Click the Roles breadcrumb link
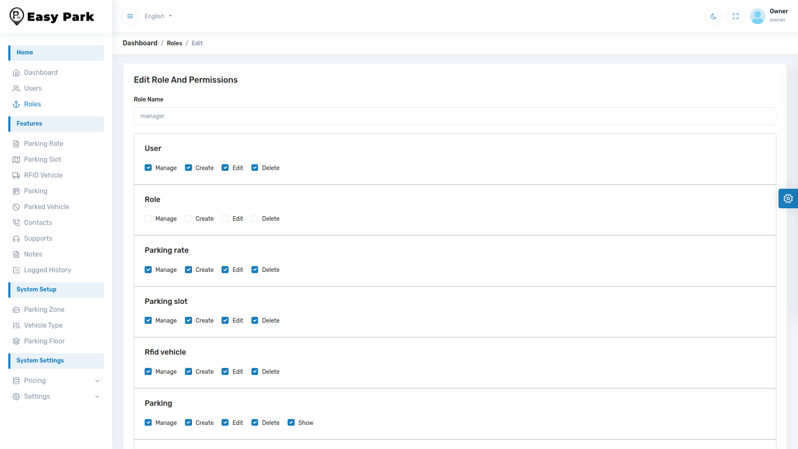The image size is (798, 449). pyautogui.click(x=175, y=43)
